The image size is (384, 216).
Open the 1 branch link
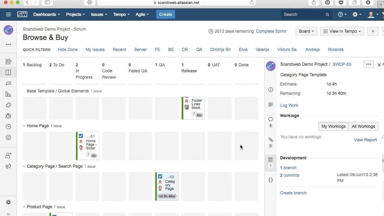[288, 168]
